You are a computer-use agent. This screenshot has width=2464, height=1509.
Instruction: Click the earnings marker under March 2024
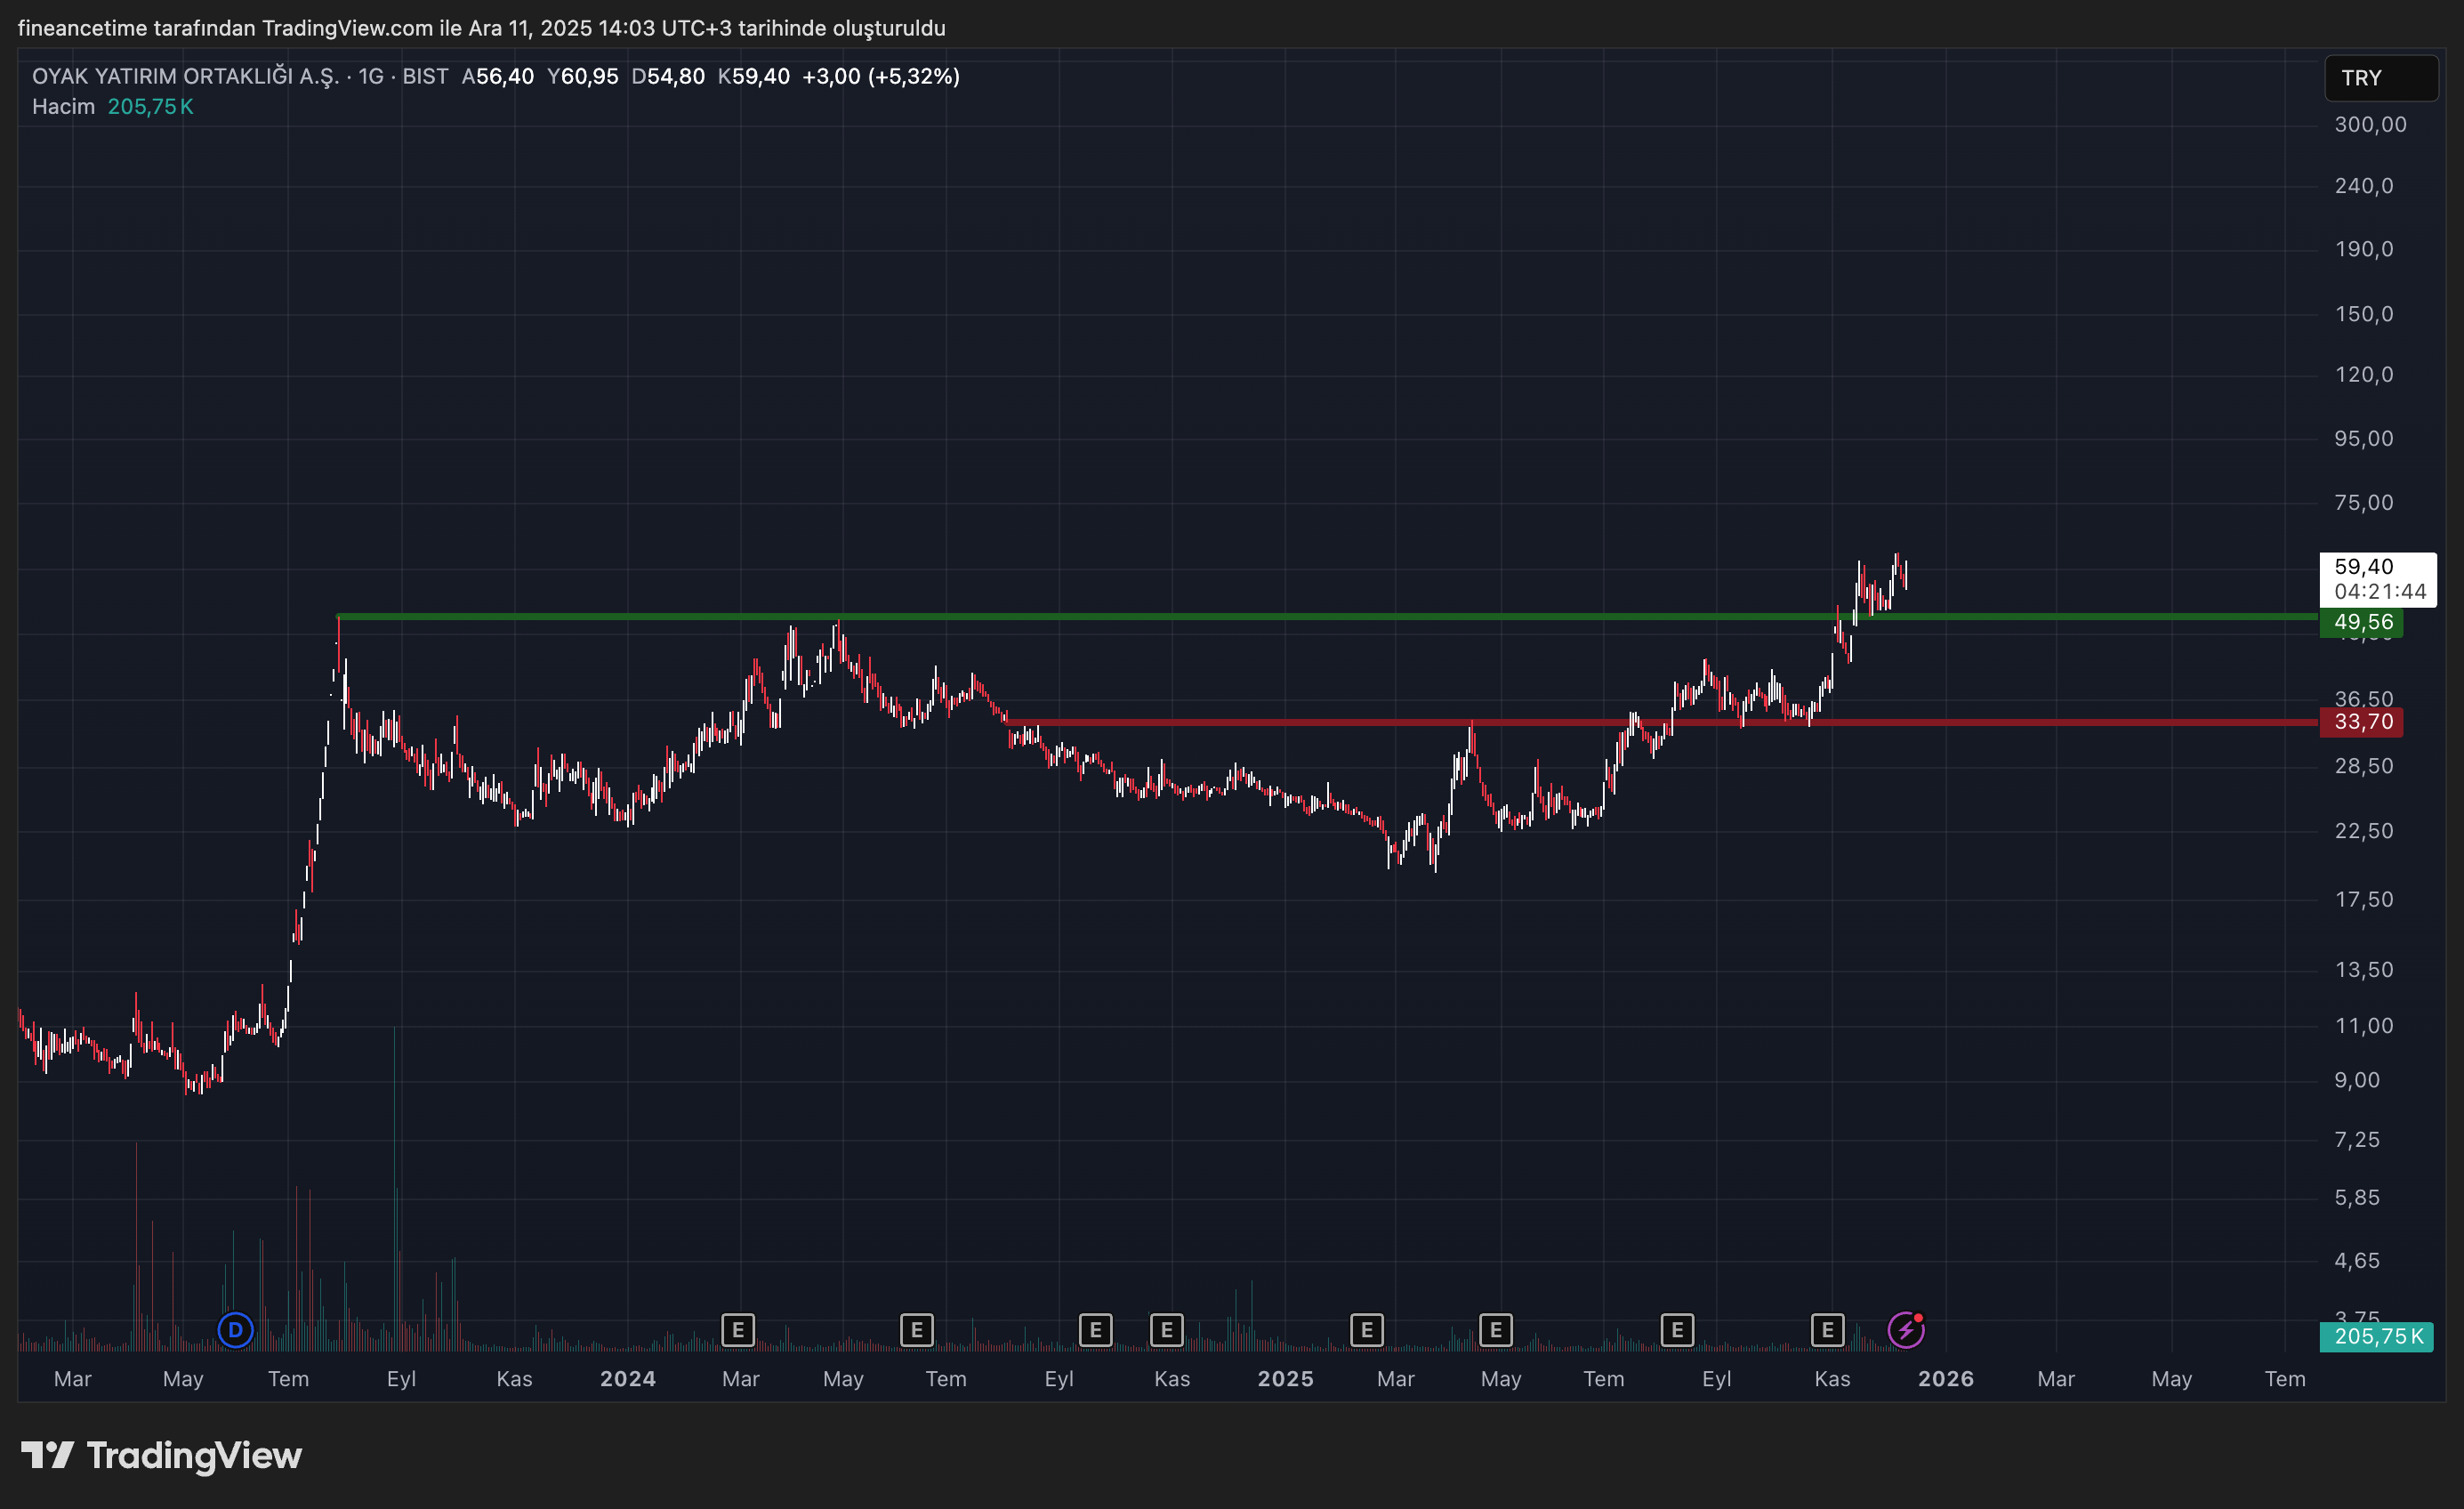(x=739, y=1330)
